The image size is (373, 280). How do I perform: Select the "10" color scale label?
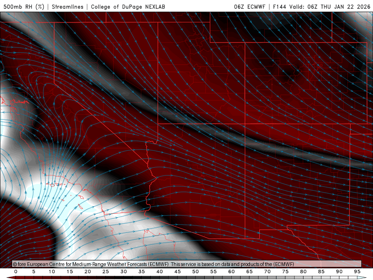[52, 272]
